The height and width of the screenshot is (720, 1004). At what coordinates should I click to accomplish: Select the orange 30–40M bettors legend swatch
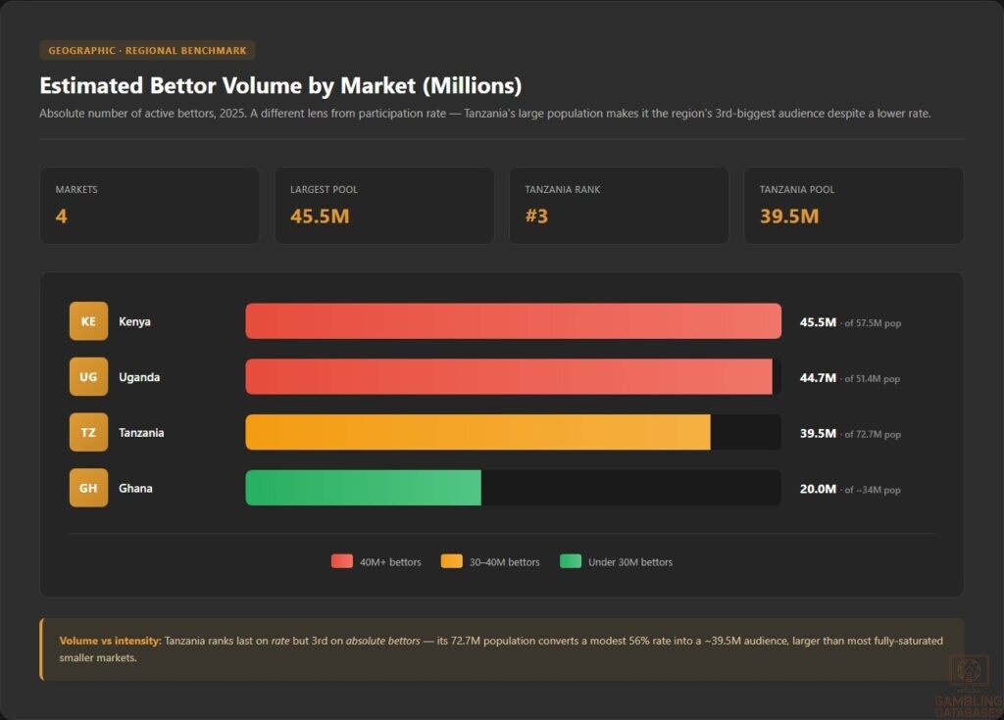[x=451, y=561]
